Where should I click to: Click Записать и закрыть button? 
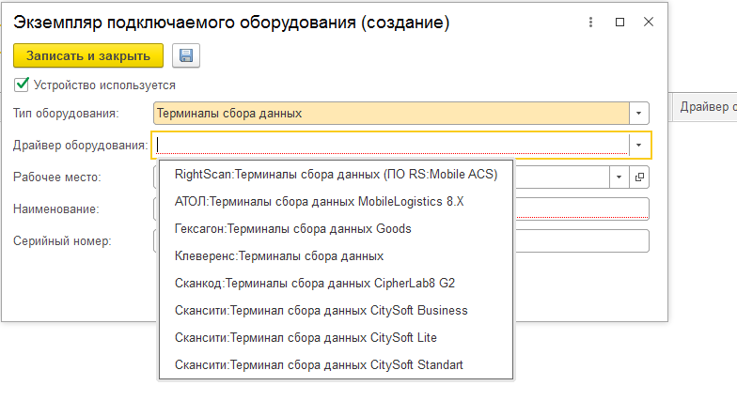(88, 56)
